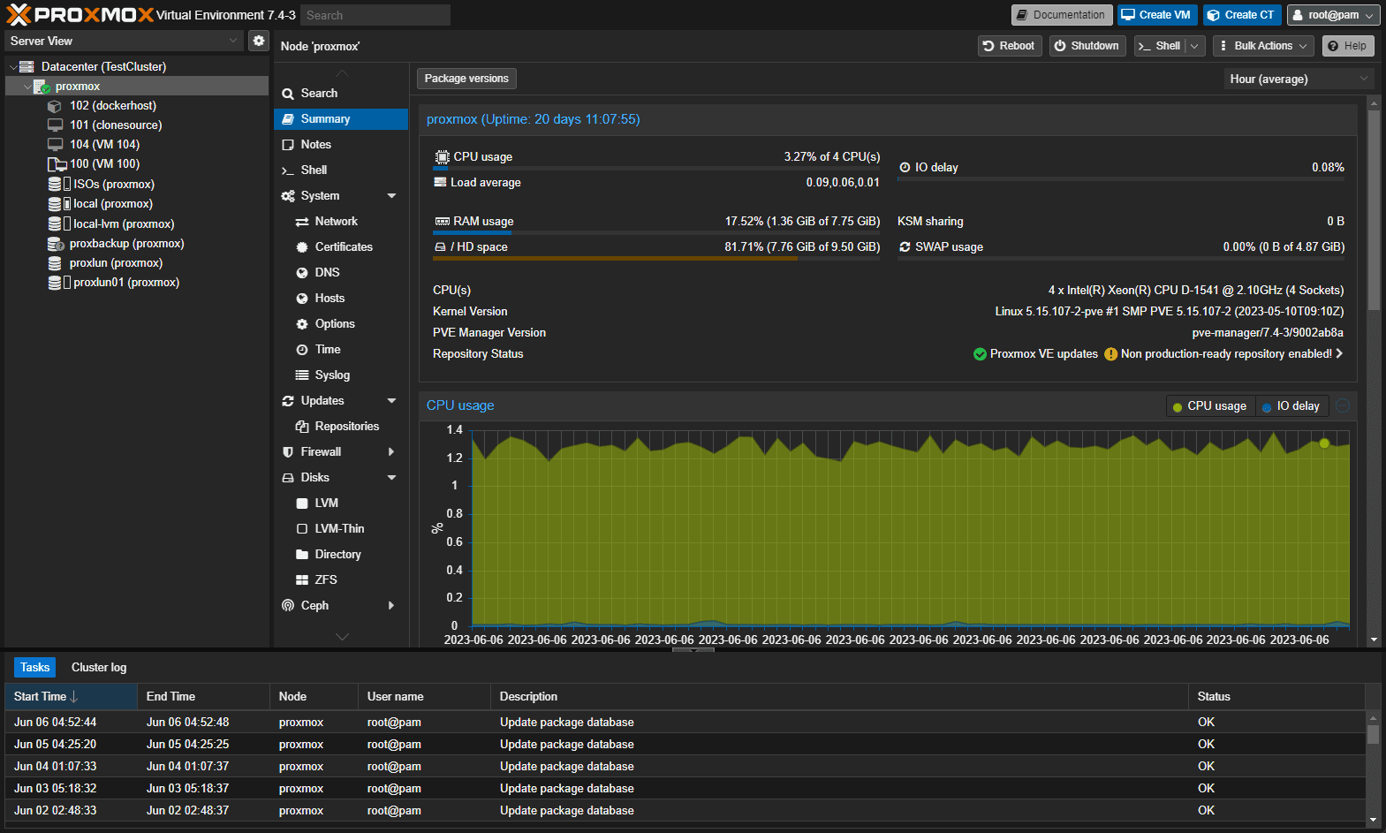Open the Hour (average) timeframe dropdown
Image resolution: width=1386 pixels, height=833 pixels.
(1298, 80)
